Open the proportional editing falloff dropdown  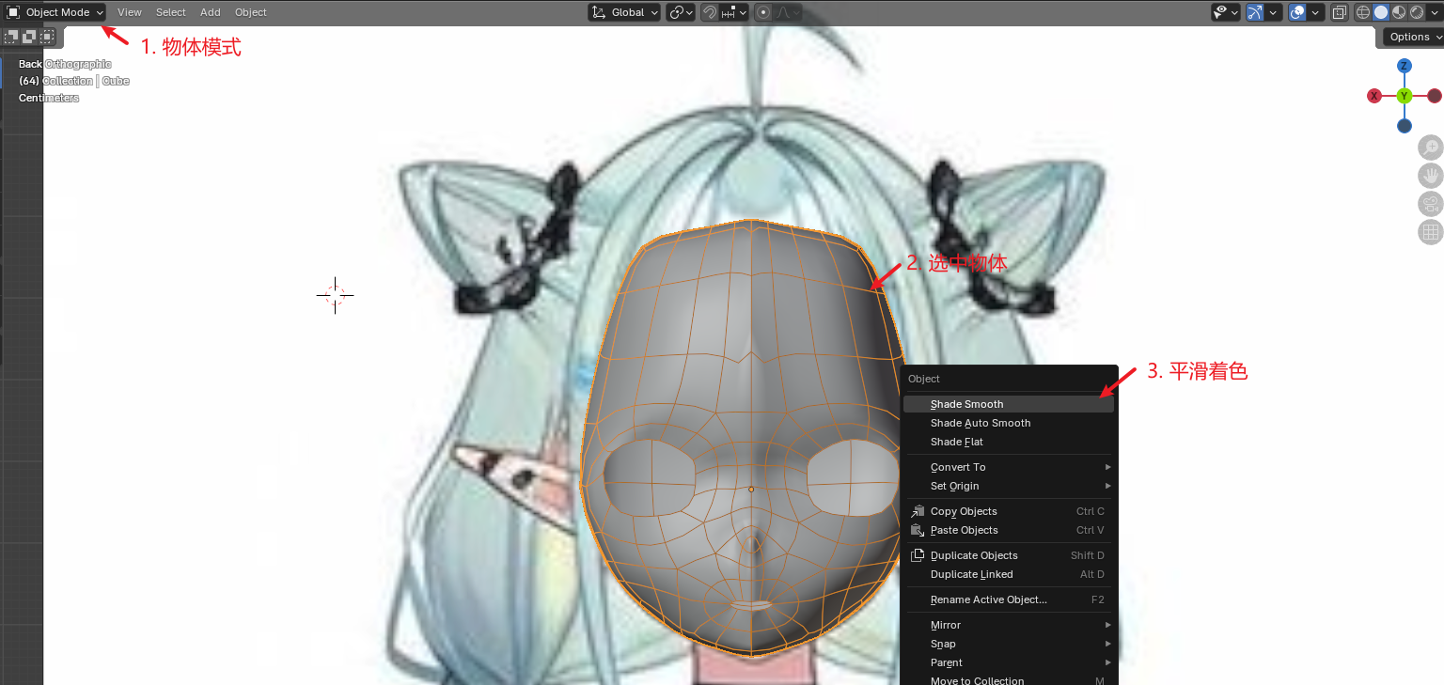click(788, 12)
